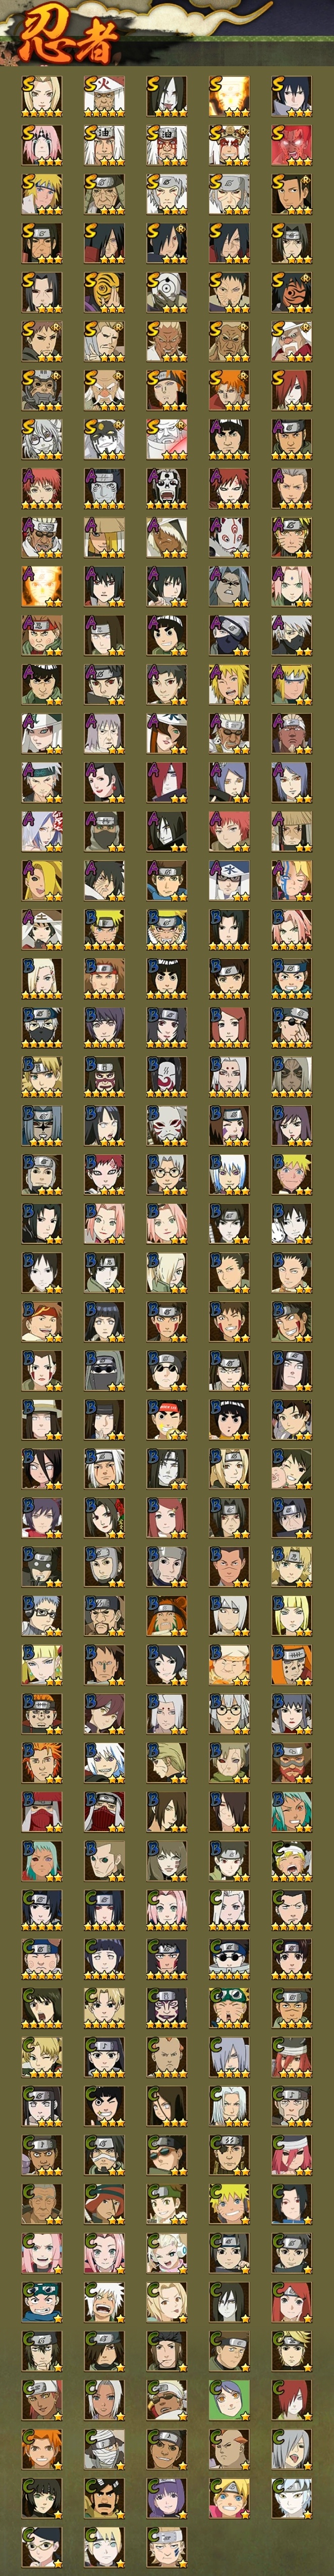
Task: Choose S-rank glowing Nine-Tails Chakra Naruto
Action: tap(229, 95)
